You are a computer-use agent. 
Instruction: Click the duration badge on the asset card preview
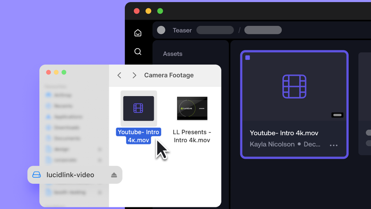pos(337,115)
